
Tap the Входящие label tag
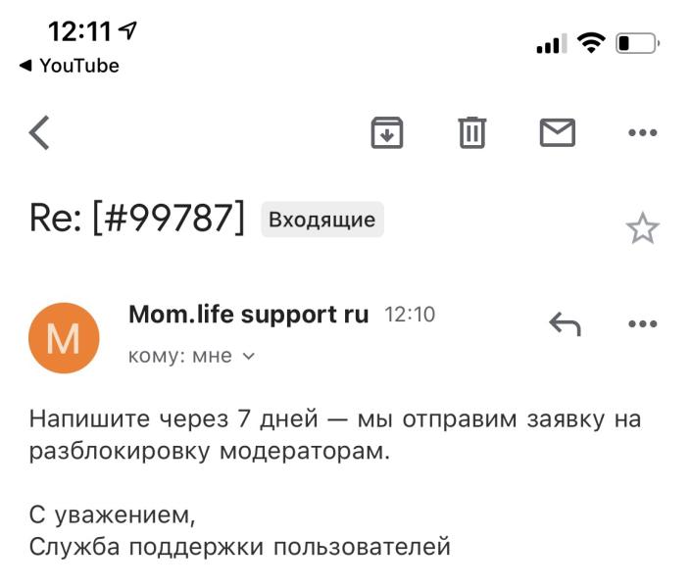[321, 220]
